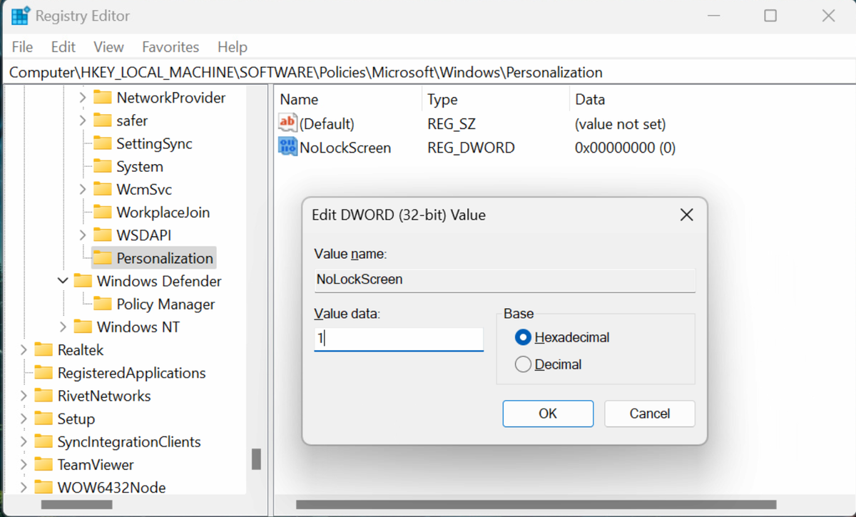Click the SettingSync folder icon

(103, 143)
